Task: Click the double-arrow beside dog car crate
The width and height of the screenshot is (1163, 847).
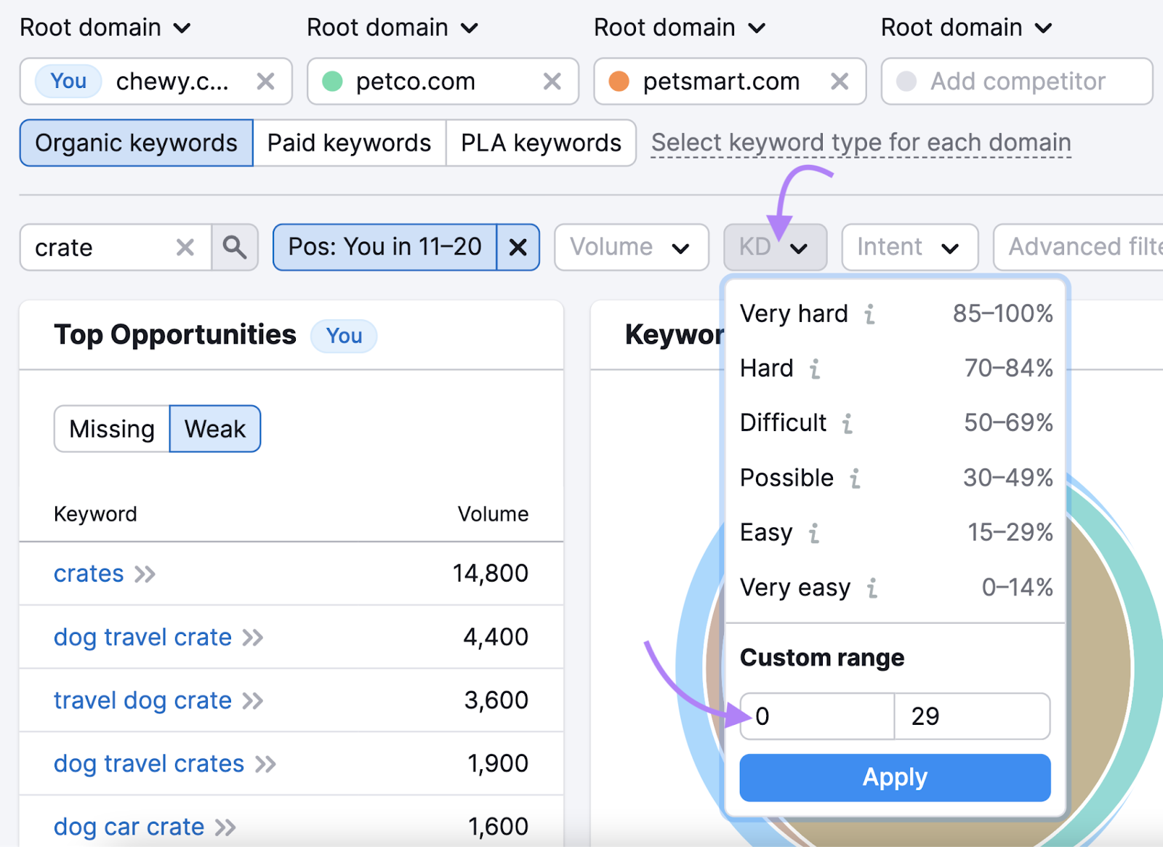Action: (x=225, y=827)
